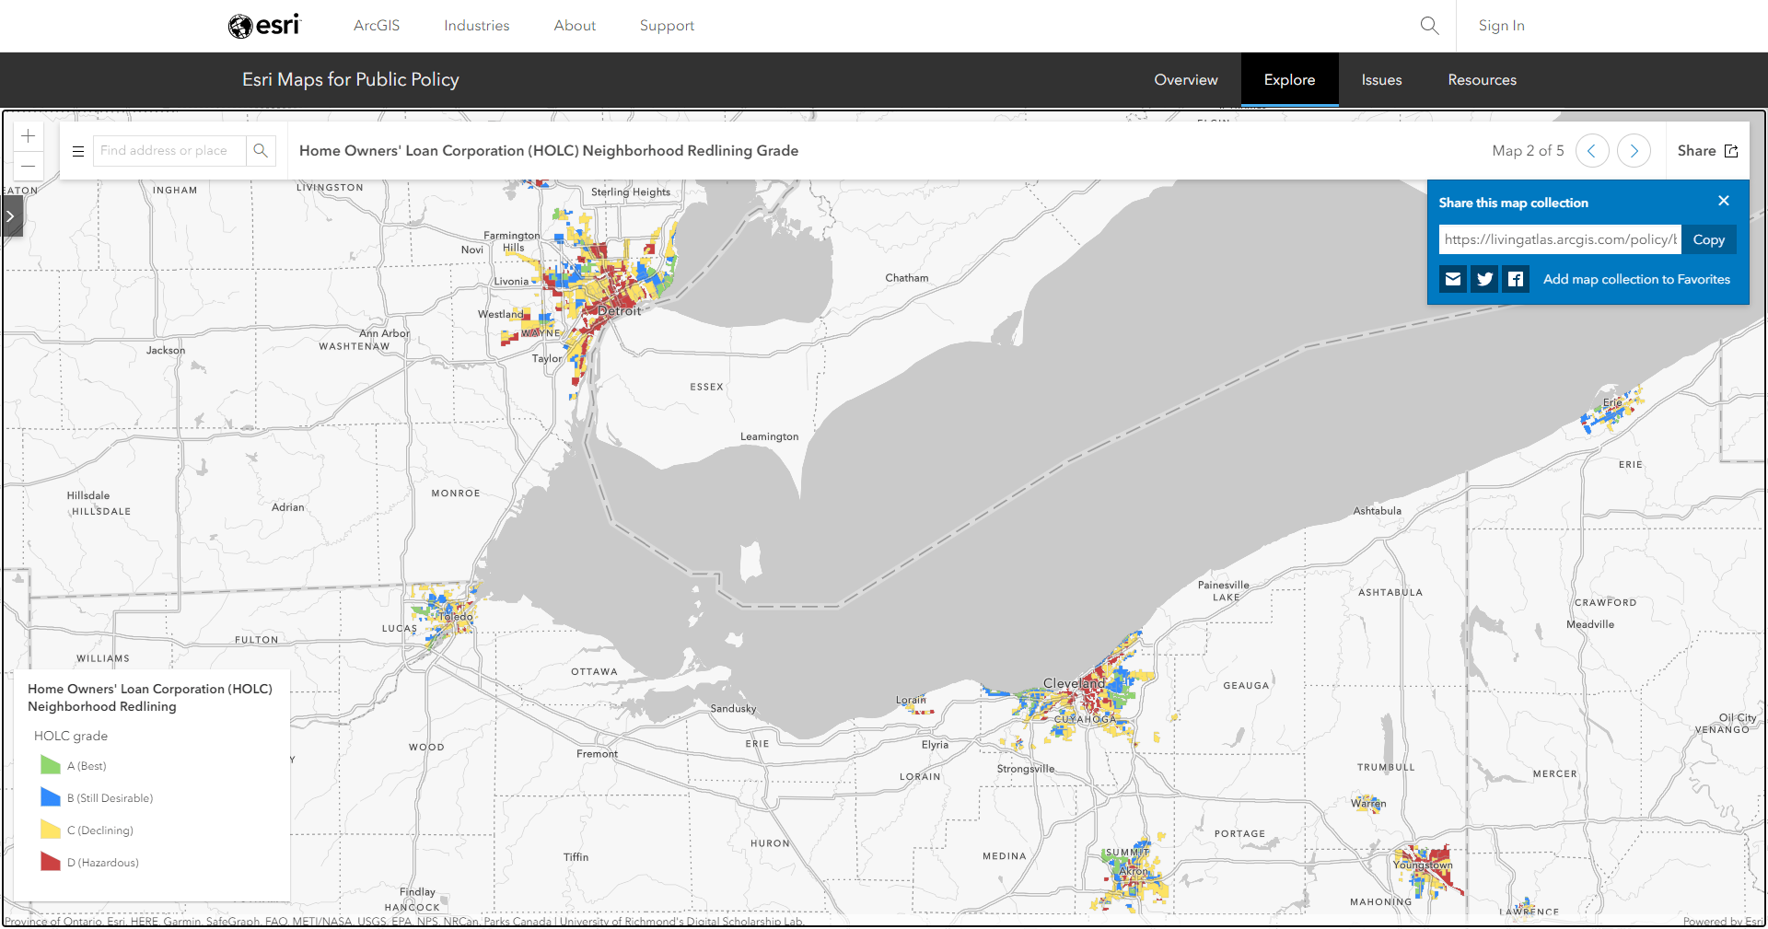Viewport: 1768px width, 929px height.
Task: Add map collection to Favorites
Action: coord(1636,279)
